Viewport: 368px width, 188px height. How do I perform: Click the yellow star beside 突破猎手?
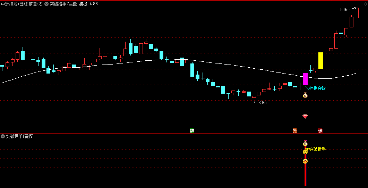point(307,149)
